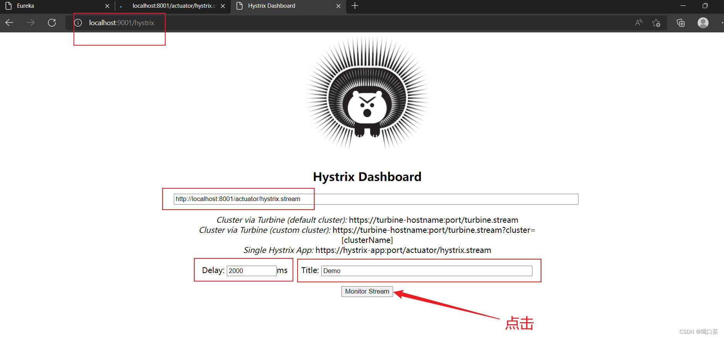Click the Hystrix porcupine logo image
Screen dimensions: 724x338
[x=367, y=92]
